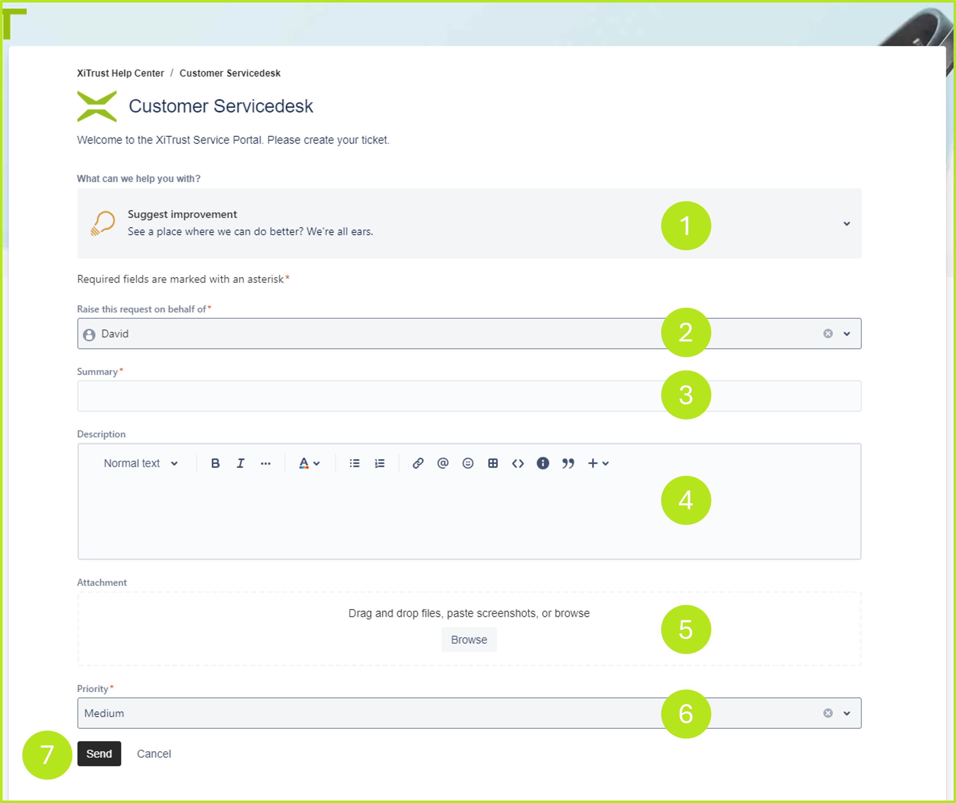956x803 pixels.
Task: Mention a user with @ icon
Action: [x=442, y=463]
